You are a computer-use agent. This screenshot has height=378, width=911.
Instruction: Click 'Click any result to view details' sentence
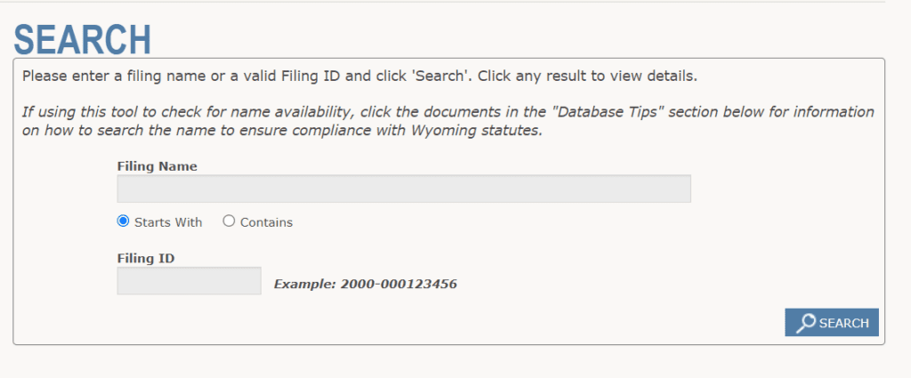click(x=587, y=76)
